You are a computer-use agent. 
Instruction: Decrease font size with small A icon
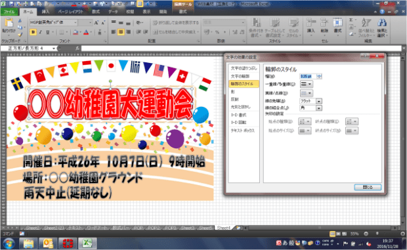103,23
